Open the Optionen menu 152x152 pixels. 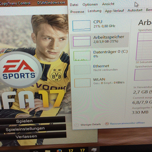click(90, 4)
